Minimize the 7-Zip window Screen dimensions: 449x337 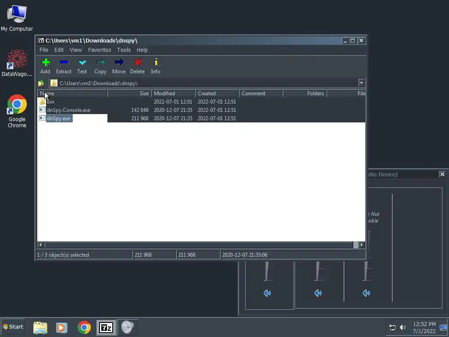point(346,41)
